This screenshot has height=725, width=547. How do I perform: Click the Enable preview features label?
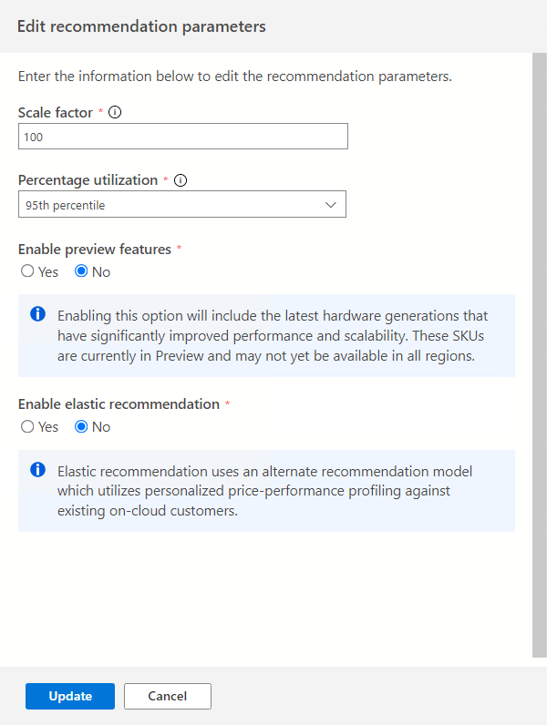click(94, 249)
